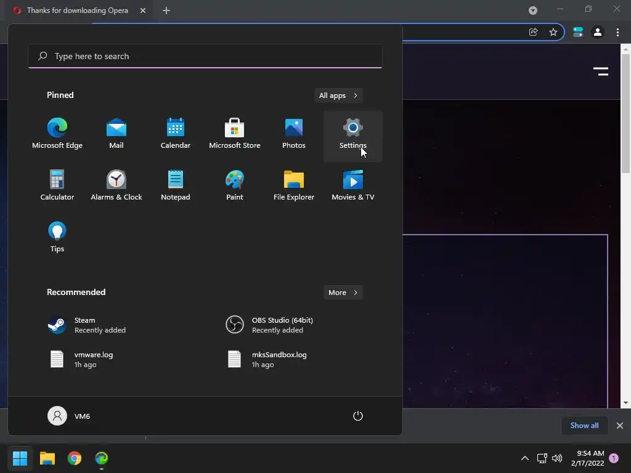
Task: Click the Windows Start button on taskbar
Action: point(20,458)
